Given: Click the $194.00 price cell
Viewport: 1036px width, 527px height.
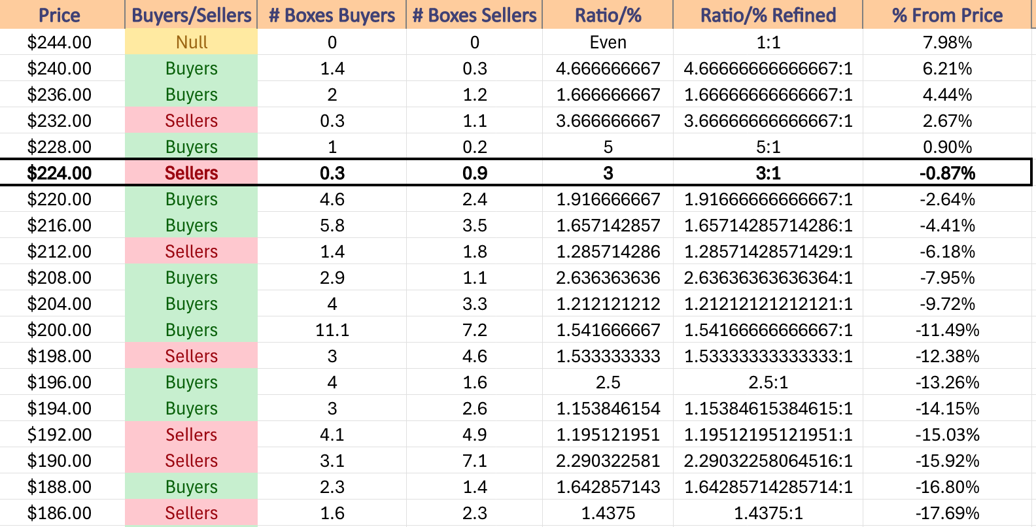Looking at the screenshot, I should coord(62,409).
